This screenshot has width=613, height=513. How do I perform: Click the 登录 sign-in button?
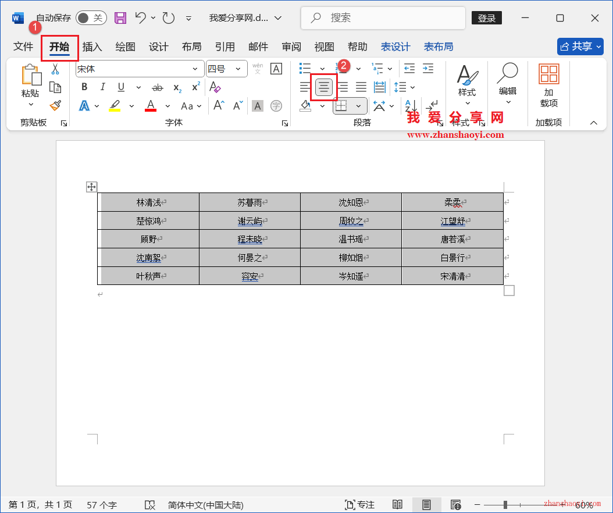point(487,18)
